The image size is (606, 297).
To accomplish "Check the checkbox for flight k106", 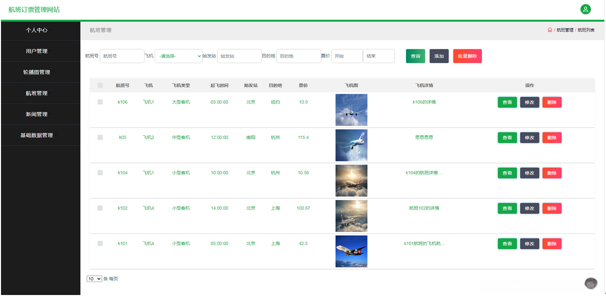I will tap(100, 102).
